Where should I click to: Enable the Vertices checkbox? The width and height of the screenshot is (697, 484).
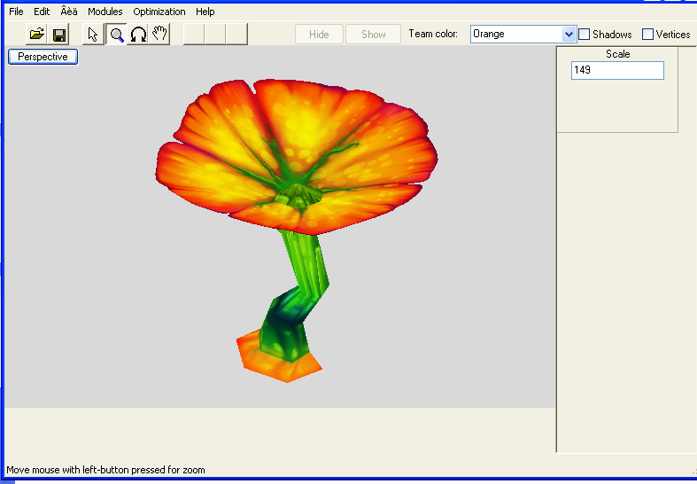point(647,35)
